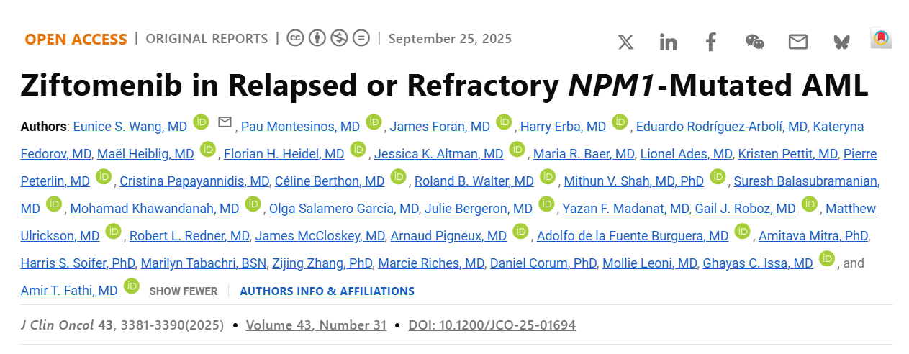Click Harry Erba's ORCID icon
Screen dimensions: 909x354
coord(620,122)
